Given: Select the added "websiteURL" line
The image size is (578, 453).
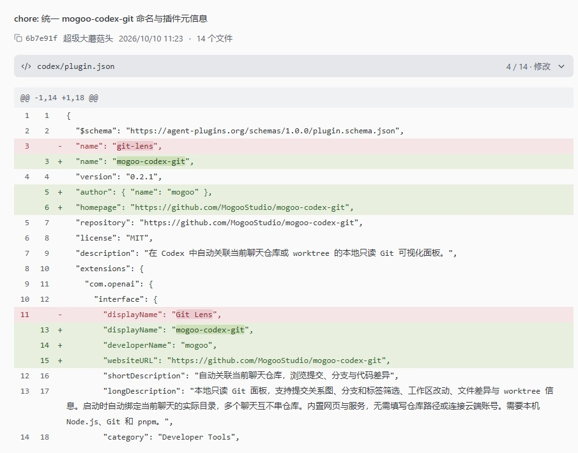Looking at the screenshot, I should coord(294,360).
